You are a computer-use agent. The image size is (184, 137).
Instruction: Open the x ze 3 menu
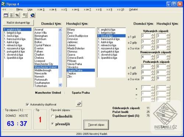41,10
